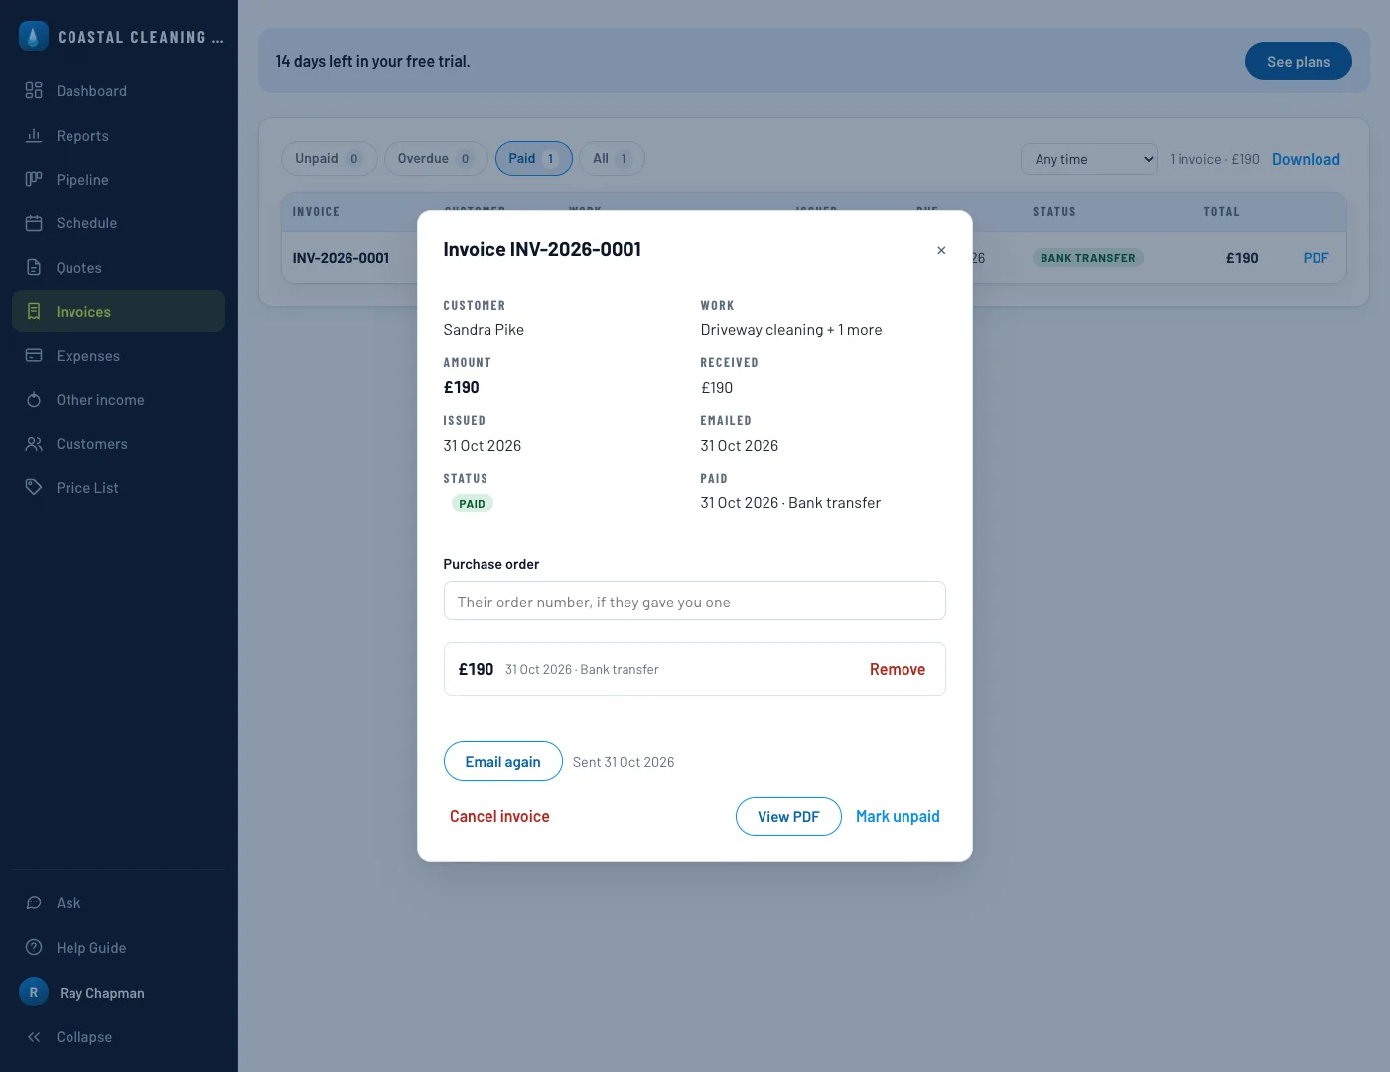Click the Help Guide question mark icon
This screenshot has width=1390, height=1072.
click(x=34, y=948)
